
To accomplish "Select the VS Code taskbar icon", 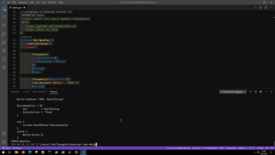I will point(83,152).
